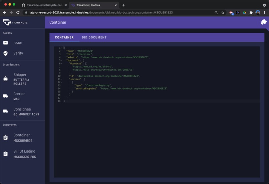Click the Container clipboard icon
The height and width of the screenshot is (184, 269).
point(5,138)
